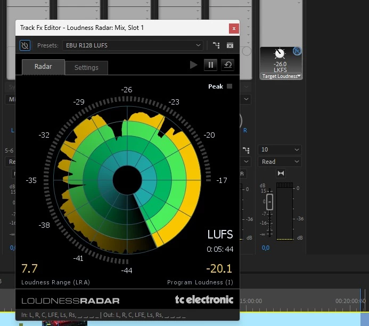Viewport: 369px width, 326px height.
Task: Click the LUFS unit label
Action: tap(220, 234)
